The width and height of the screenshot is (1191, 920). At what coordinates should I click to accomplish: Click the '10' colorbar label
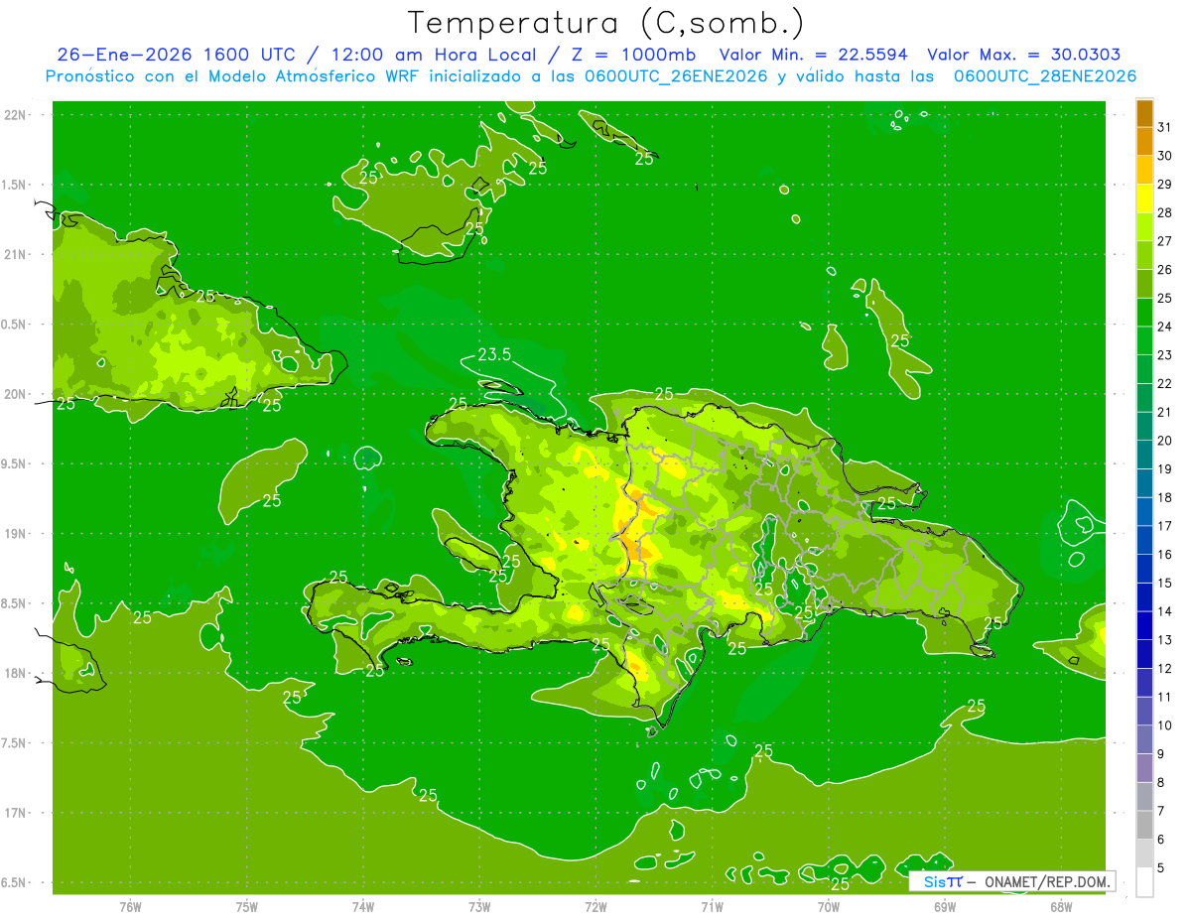point(1165,725)
